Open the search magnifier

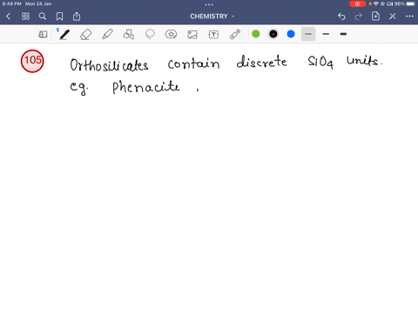43,17
